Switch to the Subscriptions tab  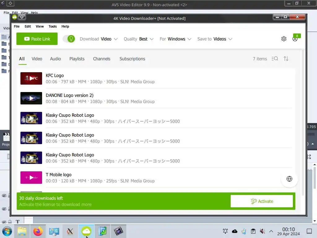coord(132,59)
